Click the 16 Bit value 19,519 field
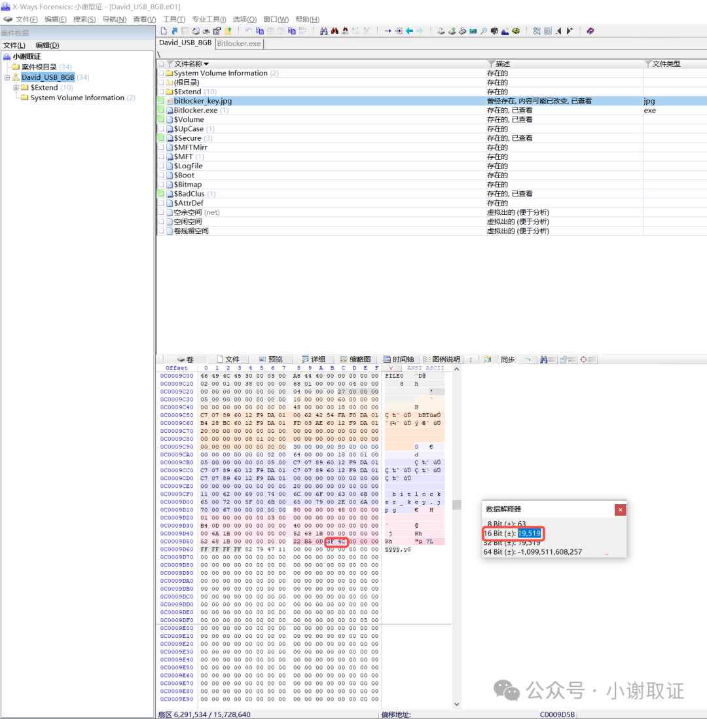This screenshot has width=707, height=719. (x=529, y=533)
